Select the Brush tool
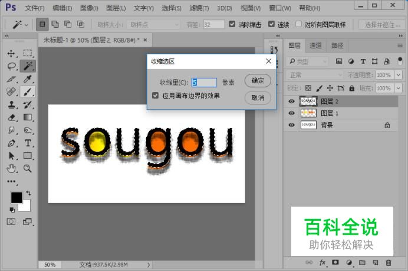 28,92
